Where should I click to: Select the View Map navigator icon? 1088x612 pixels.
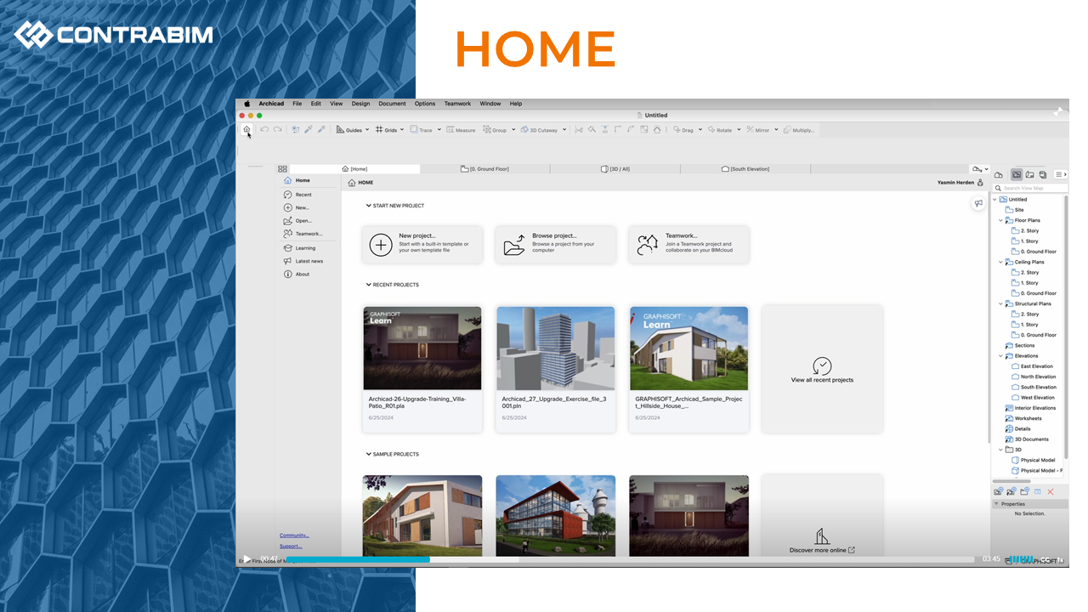1017,174
